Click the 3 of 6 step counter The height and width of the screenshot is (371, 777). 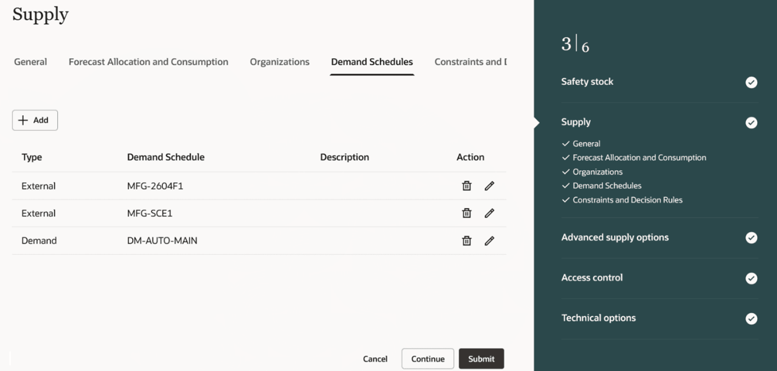(x=575, y=44)
